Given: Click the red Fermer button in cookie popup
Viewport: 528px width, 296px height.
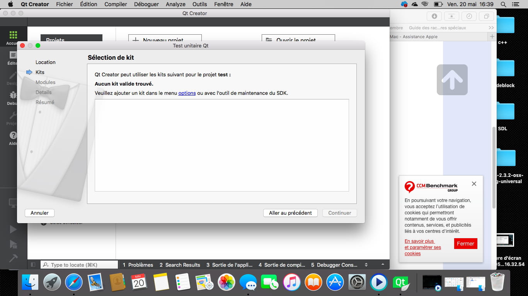Looking at the screenshot, I should point(465,244).
